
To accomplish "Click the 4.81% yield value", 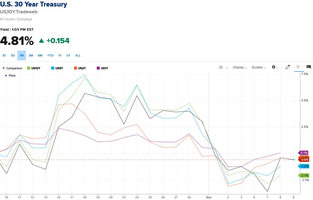I will [17, 41].
